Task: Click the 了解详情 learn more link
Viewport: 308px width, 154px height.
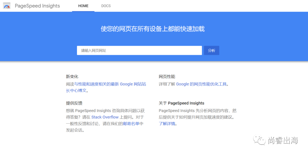Action: coord(167,124)
